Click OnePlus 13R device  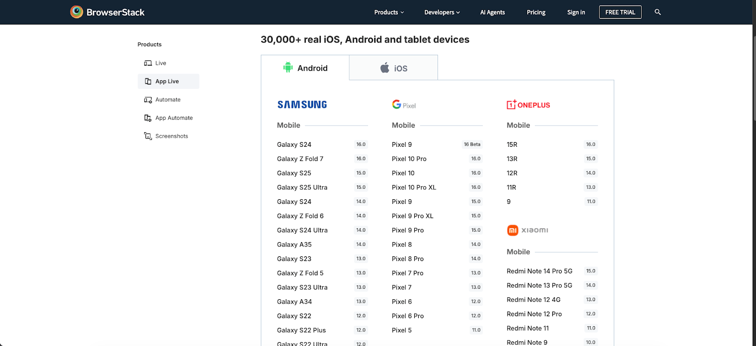pyautogui.click(x=512, y=159)
